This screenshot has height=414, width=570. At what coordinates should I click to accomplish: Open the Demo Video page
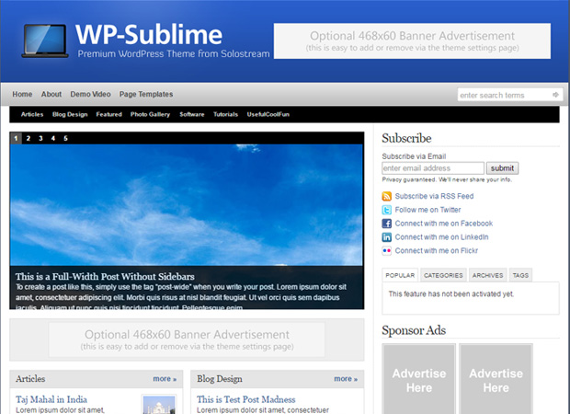point(90,94)
